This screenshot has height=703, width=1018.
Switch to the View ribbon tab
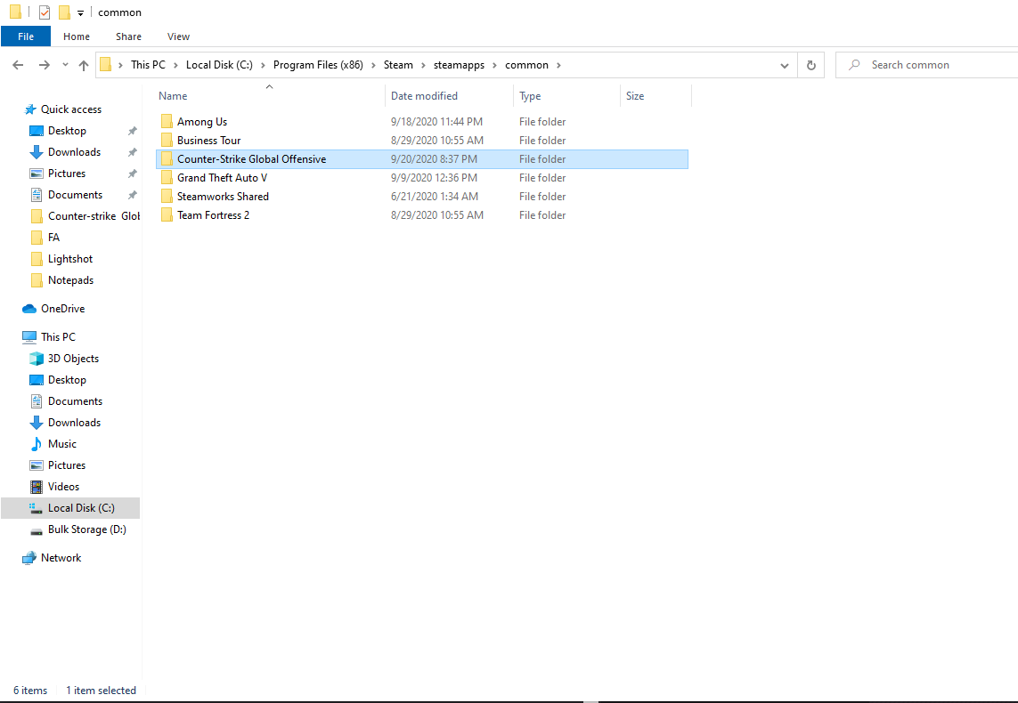click(x=178, y=36)
